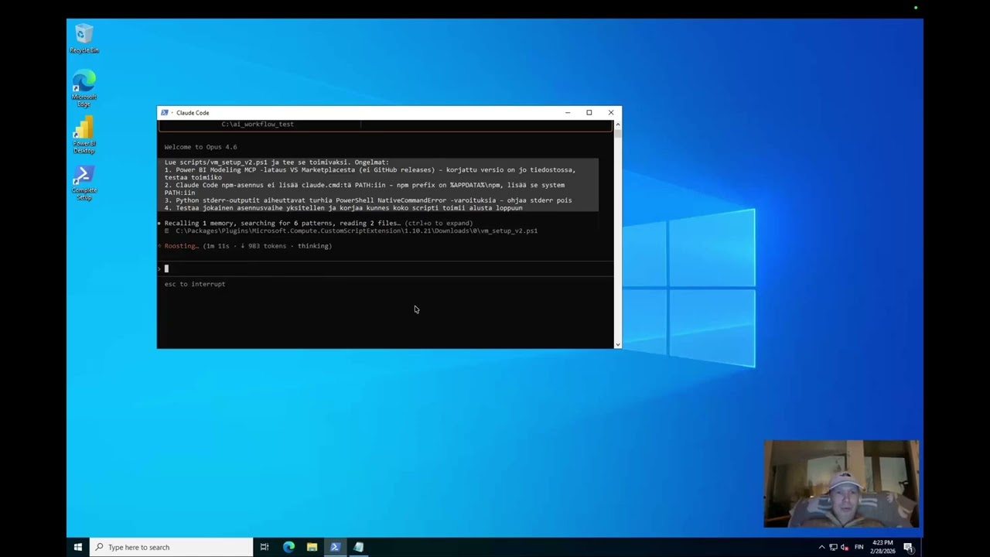Open the Windows Start menu
Image resolution: width=990 pixels, height=557 pixels.
[78, 547]
